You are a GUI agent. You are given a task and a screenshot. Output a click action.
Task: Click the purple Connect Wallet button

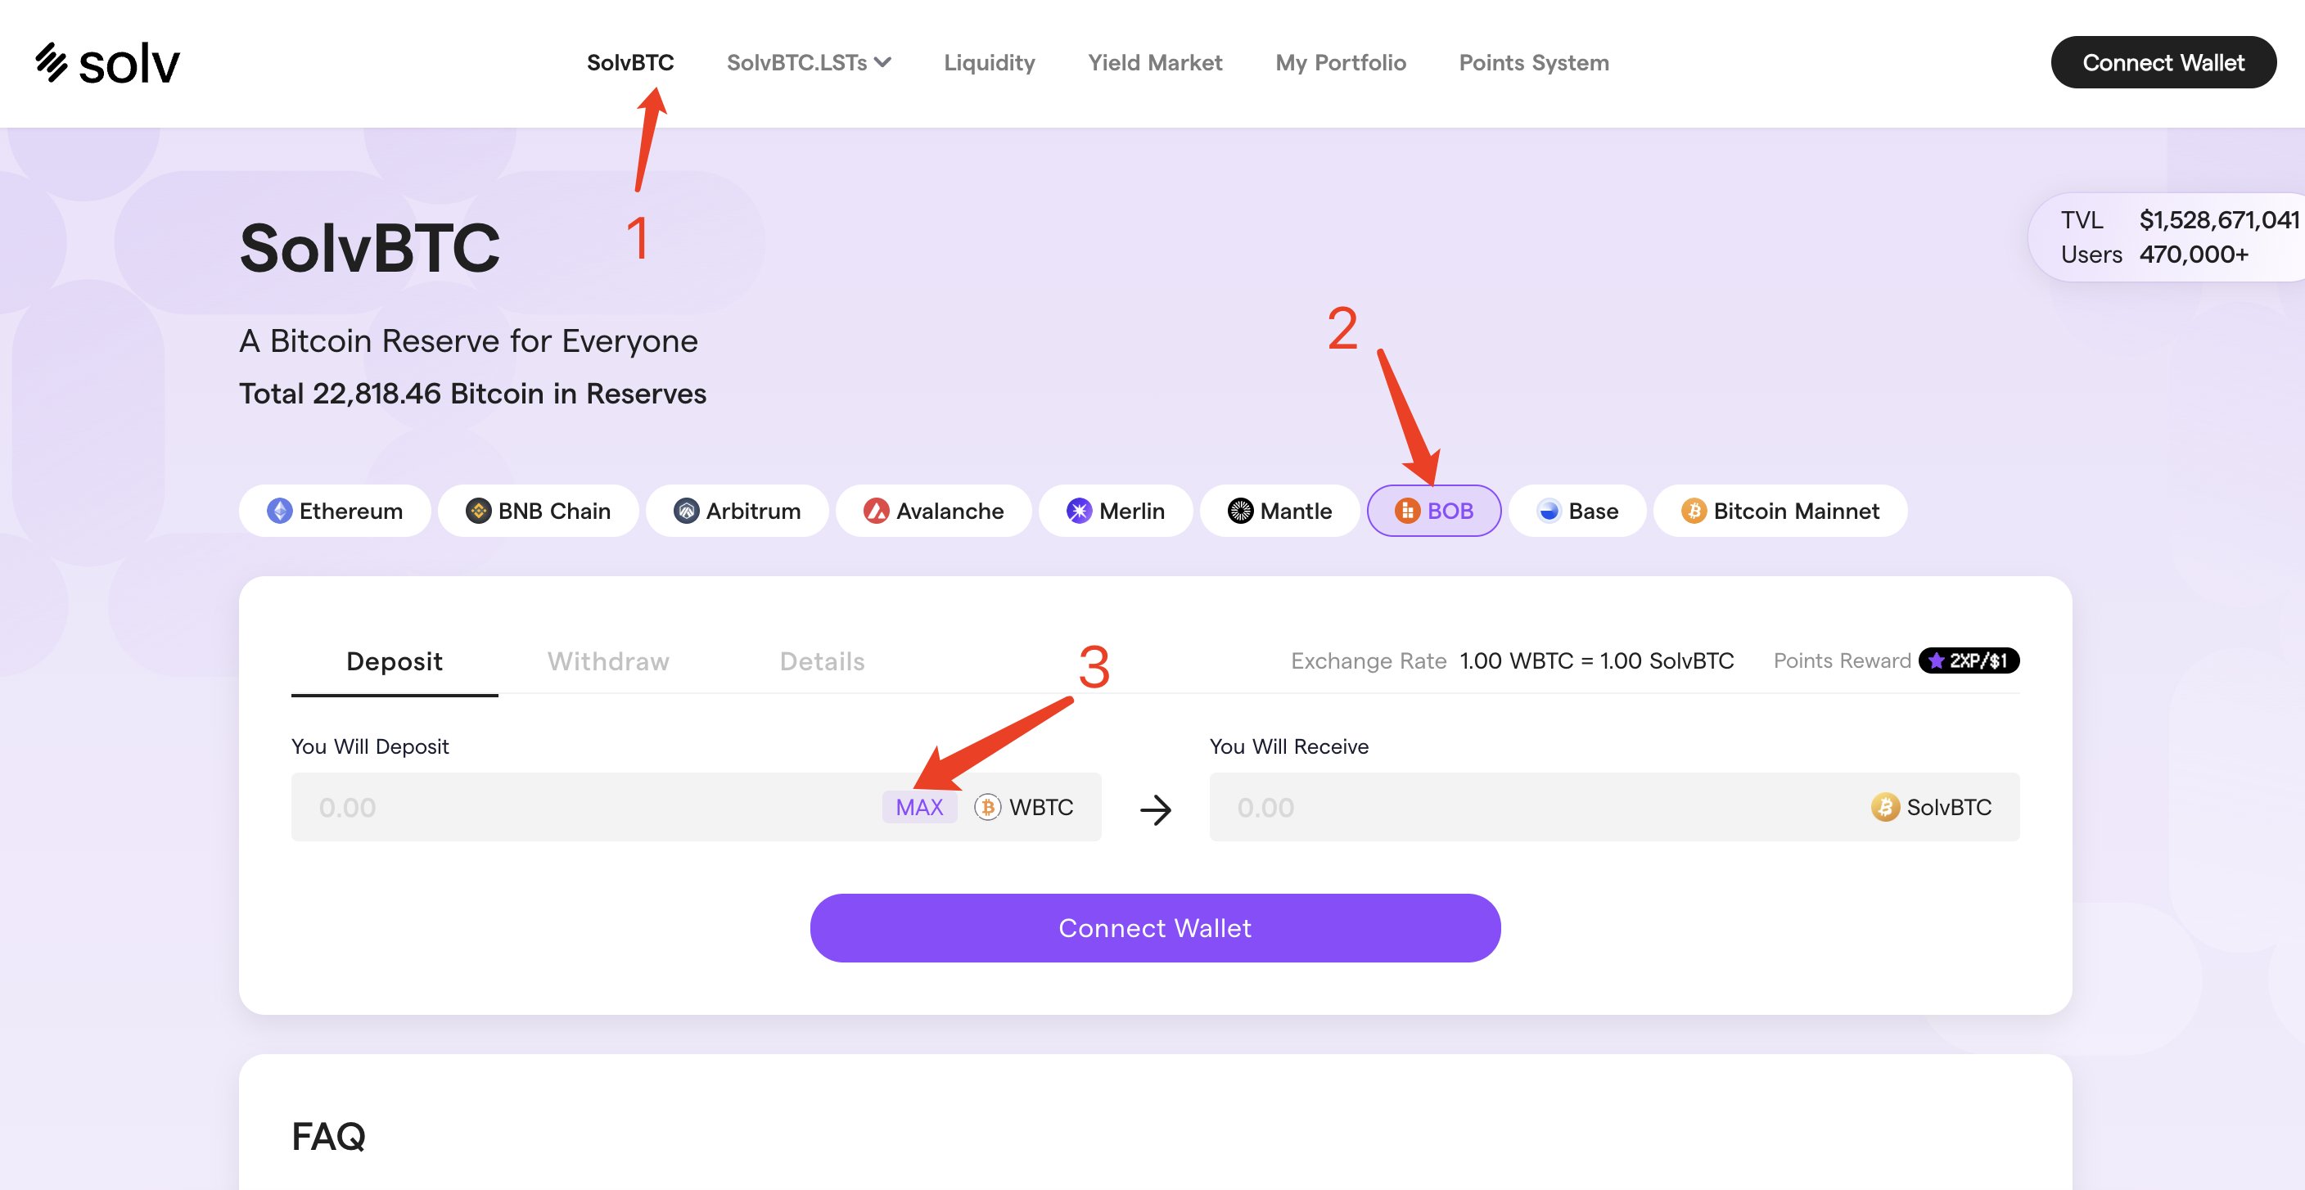[x=1154, y=928]
